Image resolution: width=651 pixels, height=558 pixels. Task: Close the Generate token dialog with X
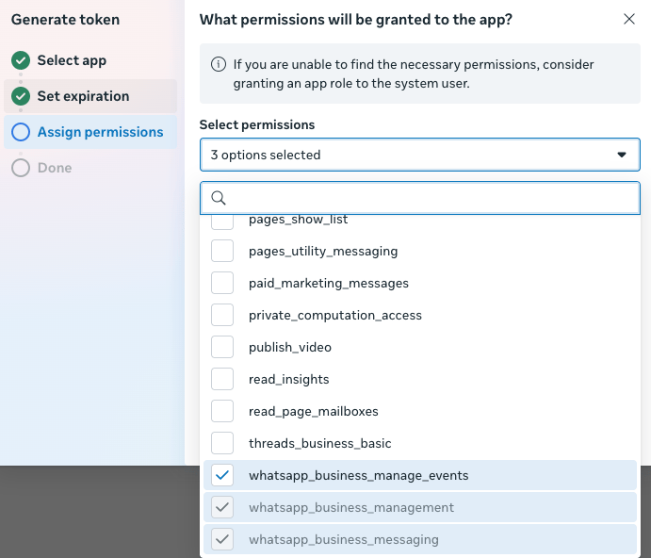pos(629,19)
